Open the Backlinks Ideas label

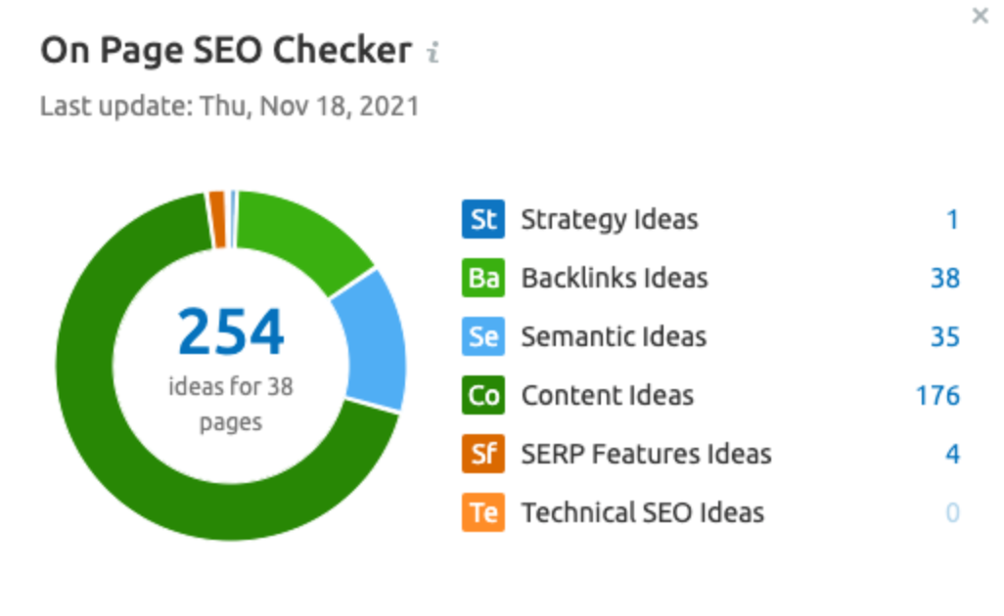coord(615,278)
